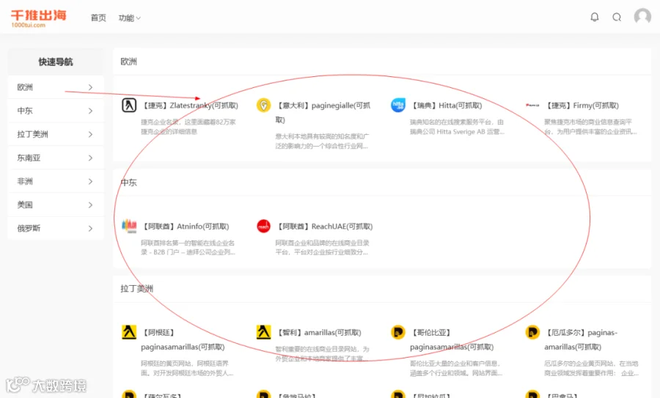
Task: Click the Atninfo colorful logo icon
Action: (x=129, y=226)
